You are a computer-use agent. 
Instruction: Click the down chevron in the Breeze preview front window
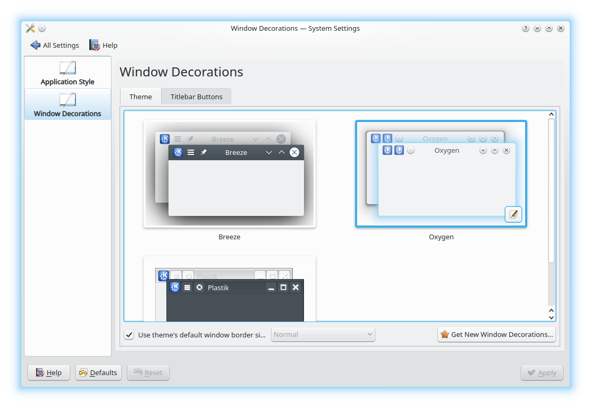pos(269,152)
